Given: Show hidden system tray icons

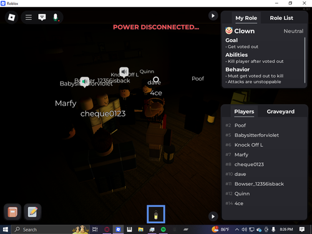Looking at the screenshot, I should [237, 230].
